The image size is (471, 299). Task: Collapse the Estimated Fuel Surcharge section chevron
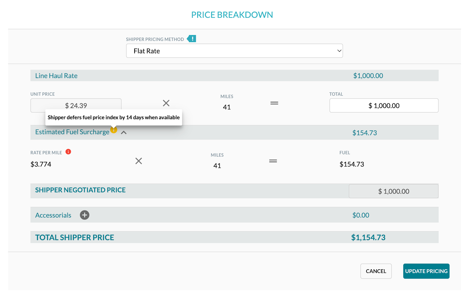pyautogui.click(x=124, y=133)
